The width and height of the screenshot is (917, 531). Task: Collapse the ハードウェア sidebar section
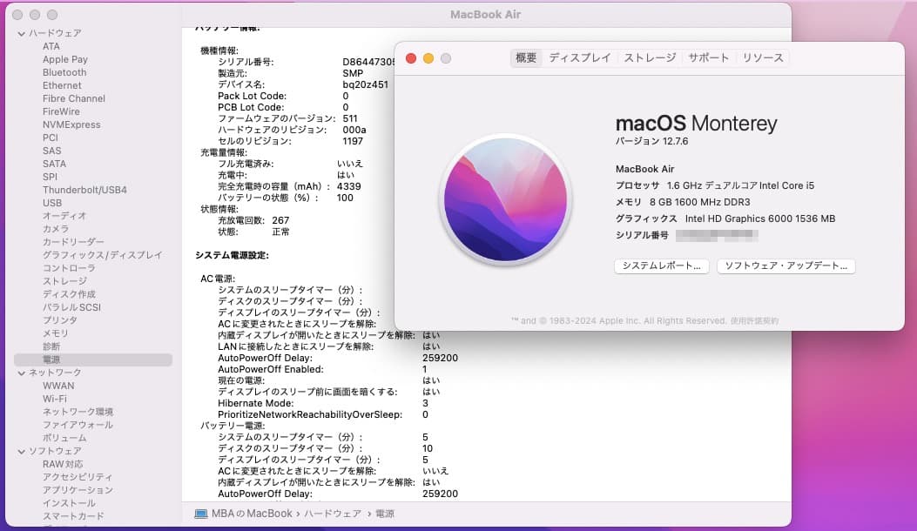click(20, 33)
